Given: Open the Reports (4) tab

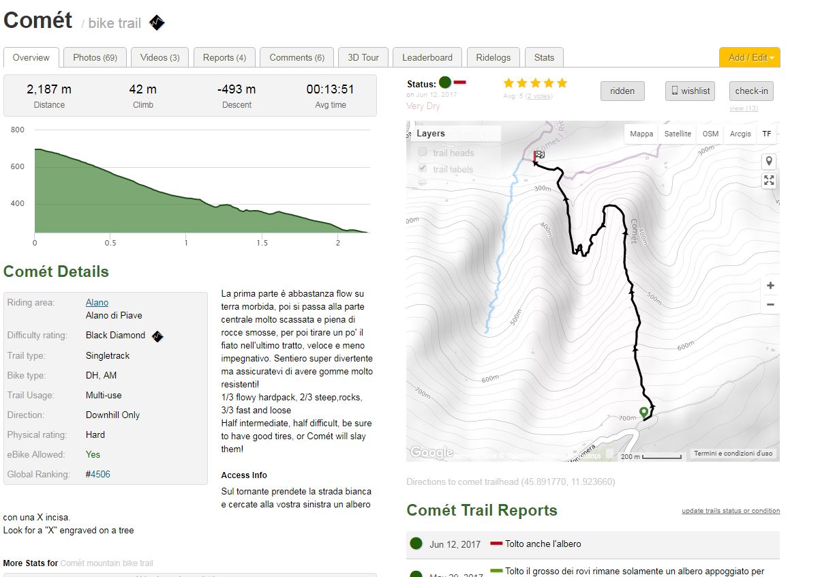Looking at the screenshot, I should (224, 57).
